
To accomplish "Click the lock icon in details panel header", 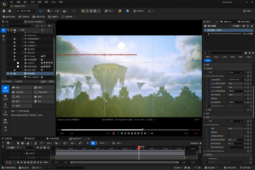I will click(252, 26).
